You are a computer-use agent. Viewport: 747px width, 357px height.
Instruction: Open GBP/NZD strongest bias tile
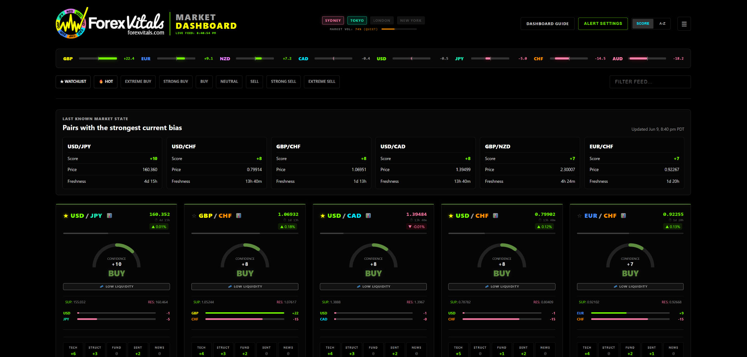click(x=530, y=163)
